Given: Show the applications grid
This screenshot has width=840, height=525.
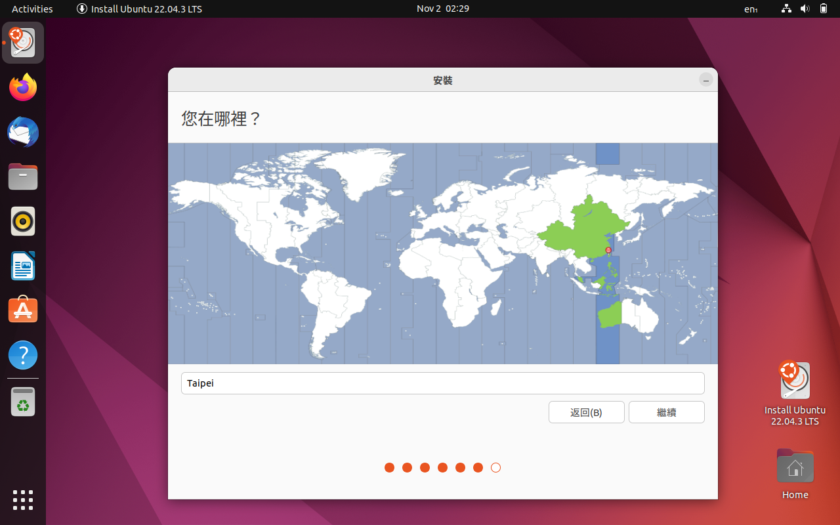Looking at the screenshot, I should click(23, 500).
